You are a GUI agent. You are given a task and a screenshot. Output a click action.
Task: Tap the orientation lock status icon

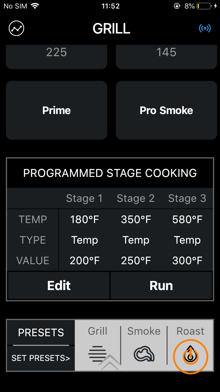point(177,6)
